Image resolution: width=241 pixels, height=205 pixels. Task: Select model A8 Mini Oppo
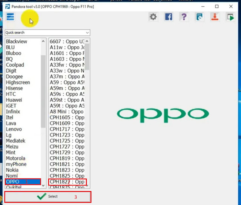67,112
